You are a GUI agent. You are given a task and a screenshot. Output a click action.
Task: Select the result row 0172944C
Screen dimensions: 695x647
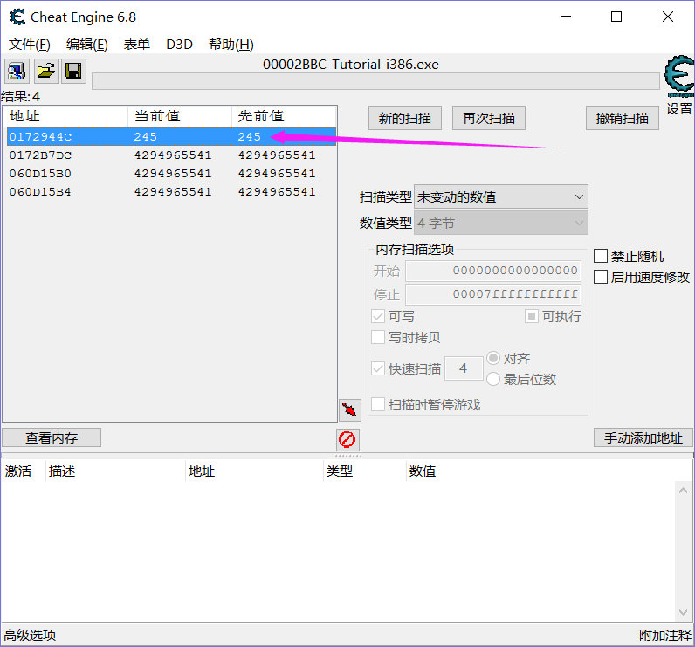(171, 137)
